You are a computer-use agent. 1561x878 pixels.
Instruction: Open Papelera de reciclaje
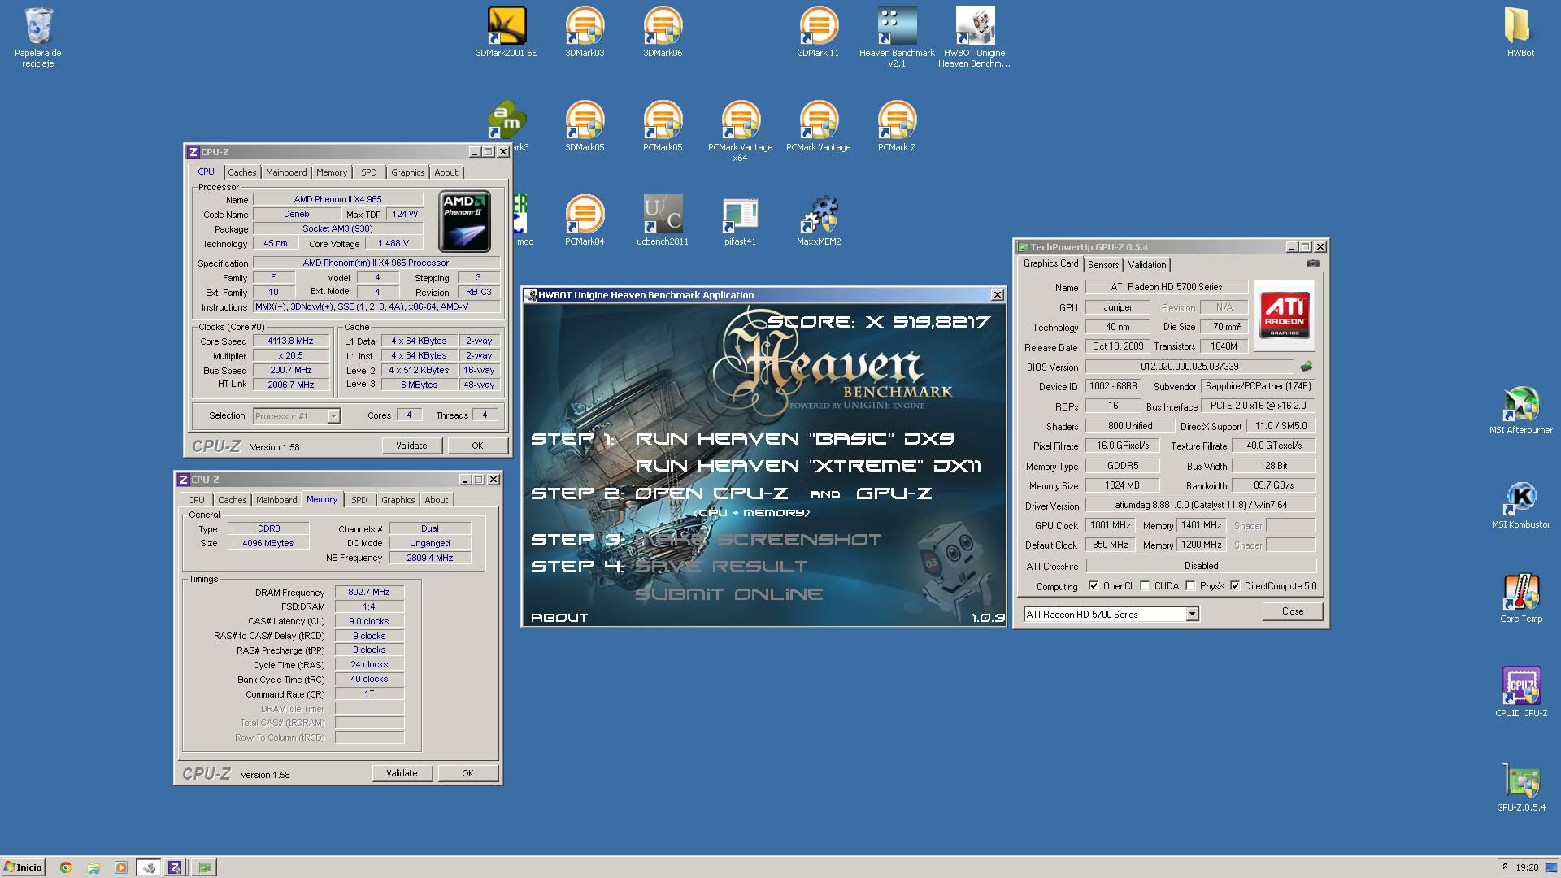point(38,37)
